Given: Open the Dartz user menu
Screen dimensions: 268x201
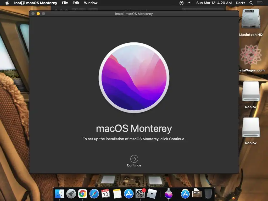Looking at the screenshot, I should pyautogui.click(x=240, y=3).
